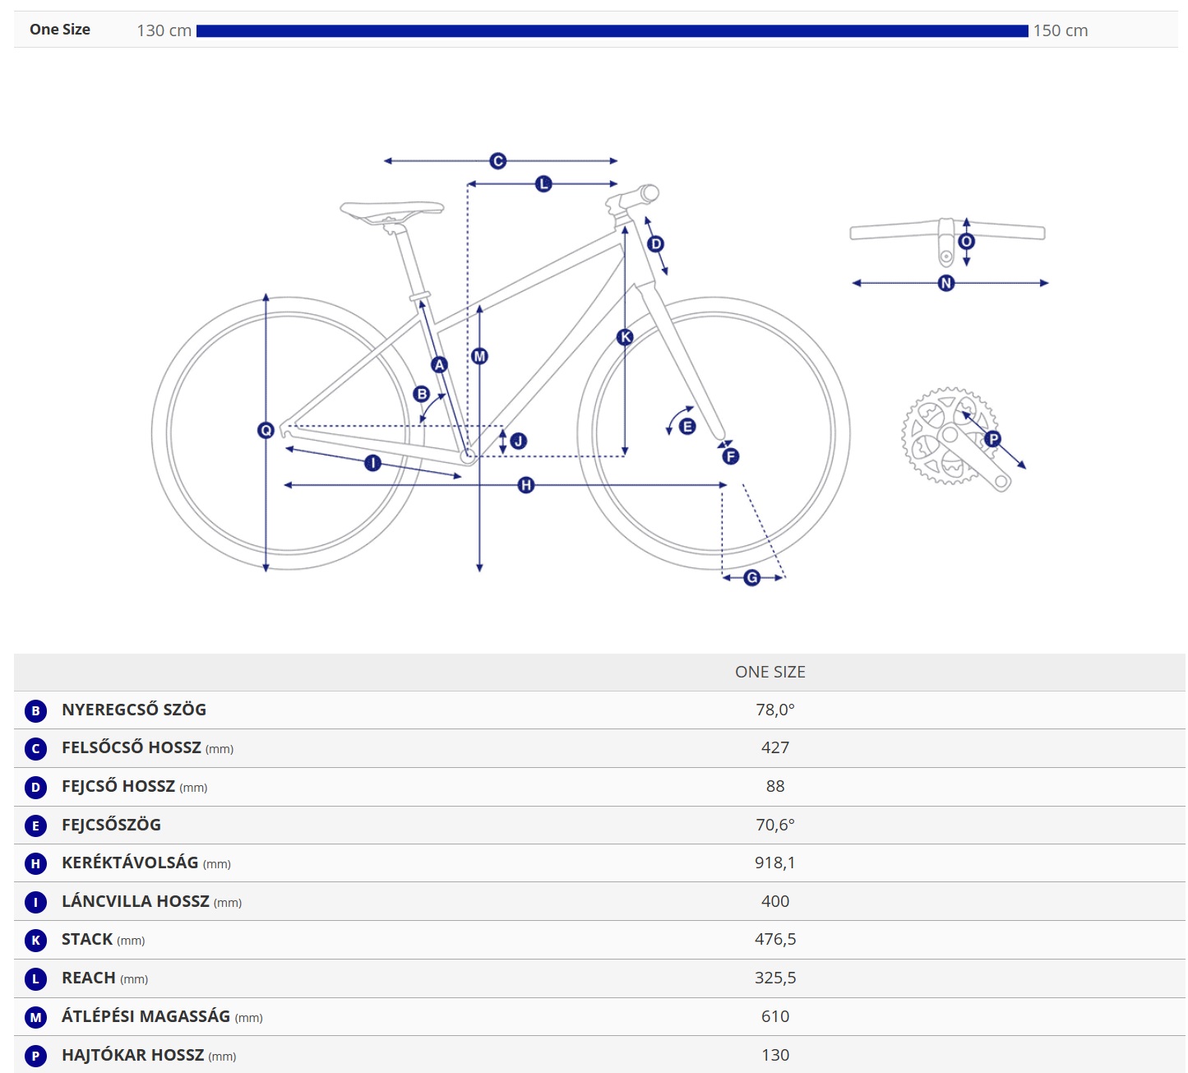Image resolution: width=1188 pixels, height=1073 pixels.
Task: Click the L reach marker on the diagram
Action: (x=543, y=184)
